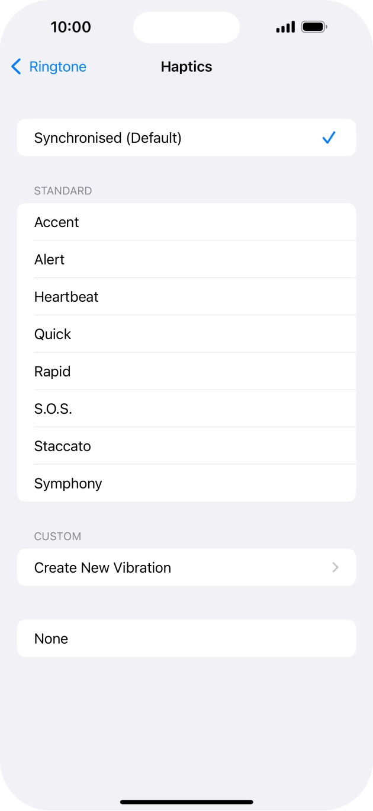Tap the back chevron icon

(16, 66)
